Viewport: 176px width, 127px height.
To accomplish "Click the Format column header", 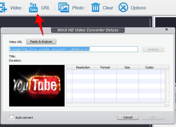I will pos(105,67).
